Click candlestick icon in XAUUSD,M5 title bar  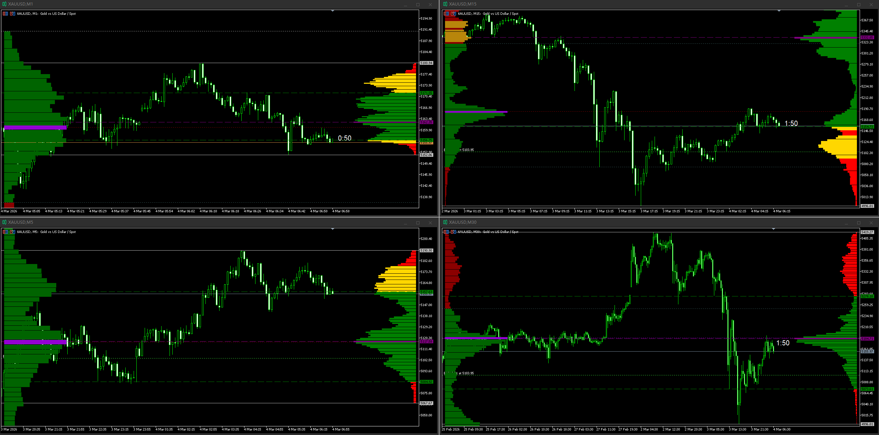[4, 222]
